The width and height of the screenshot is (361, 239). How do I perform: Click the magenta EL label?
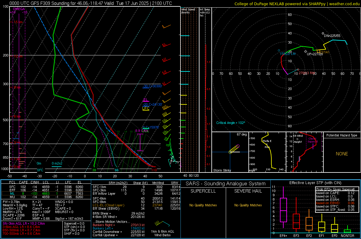tap(145, 100)
